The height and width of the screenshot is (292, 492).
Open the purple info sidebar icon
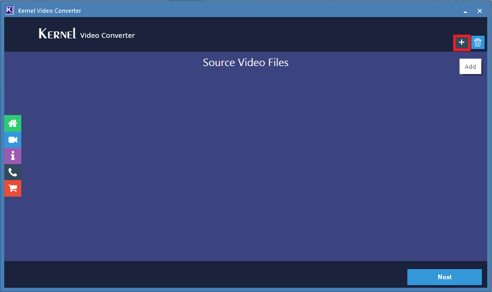(x=13, y=156)
